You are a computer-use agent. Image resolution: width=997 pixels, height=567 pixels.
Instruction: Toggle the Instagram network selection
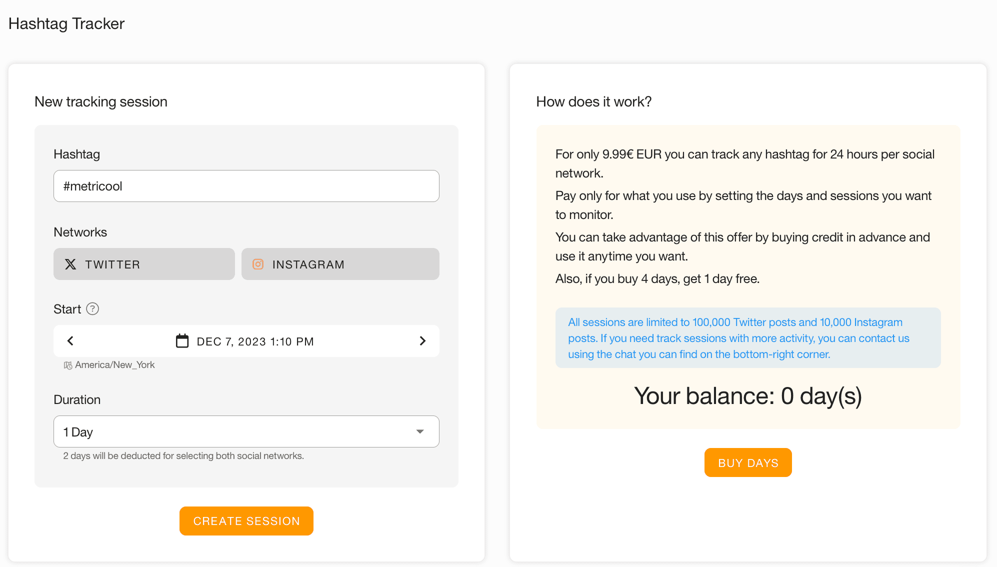pyautogui.click(x=340, y=264)
